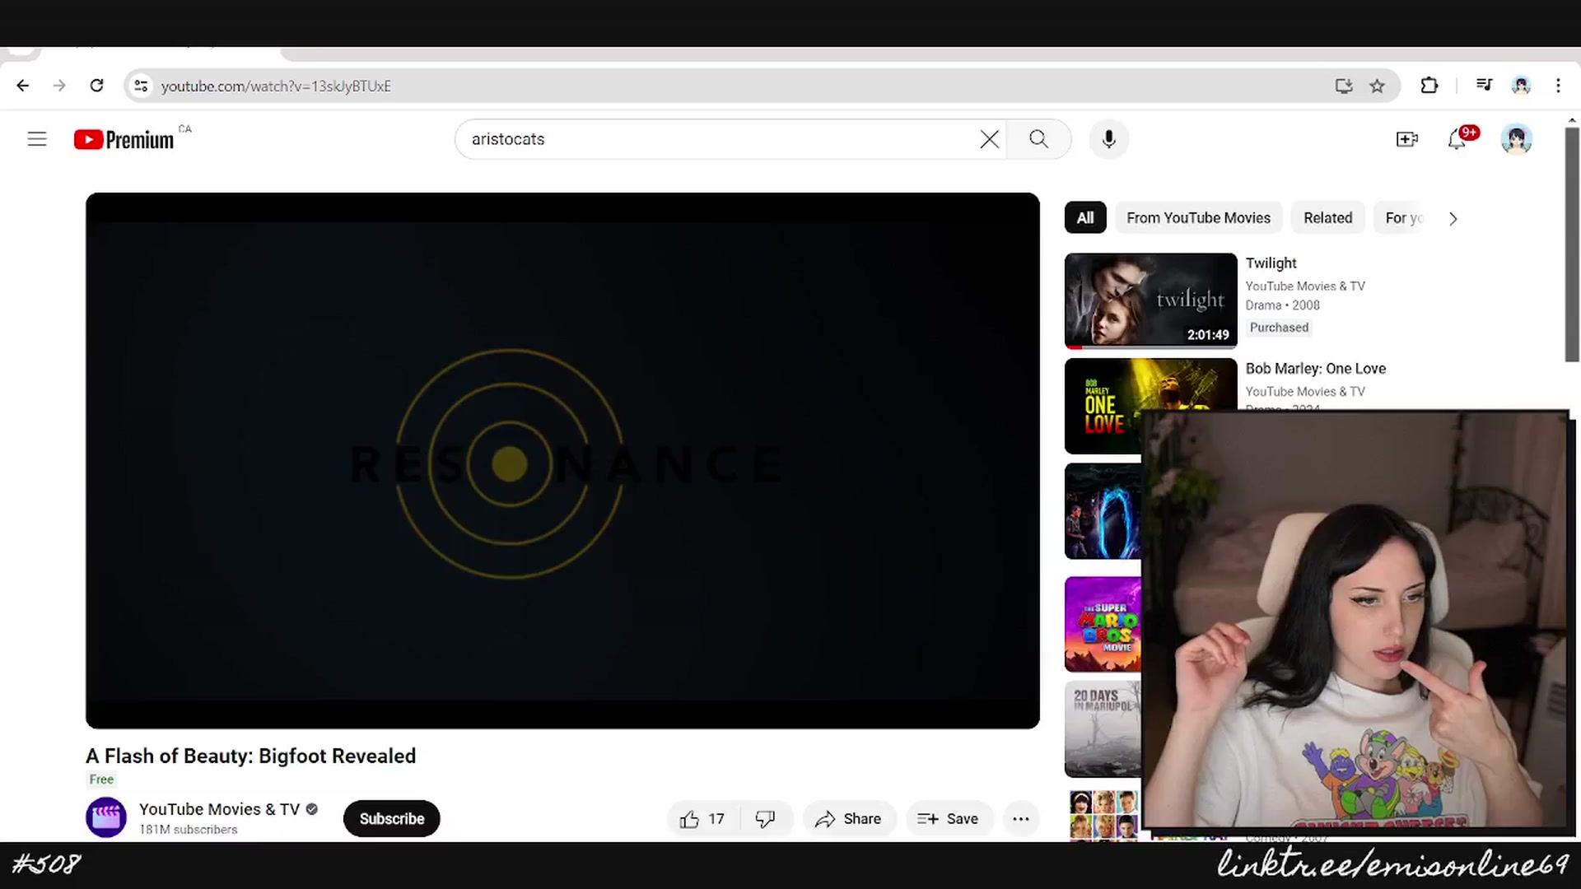Reload the YouTube page
The width and height of the screenshot is (1581, 889).
[x=96, y=86]
